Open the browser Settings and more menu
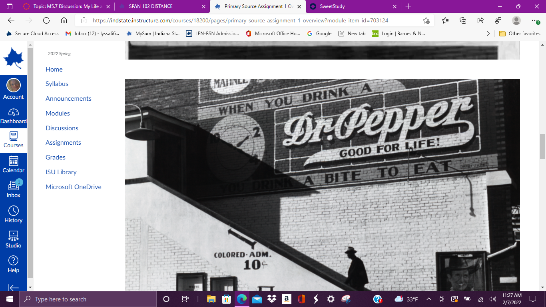 click(535, 20)
